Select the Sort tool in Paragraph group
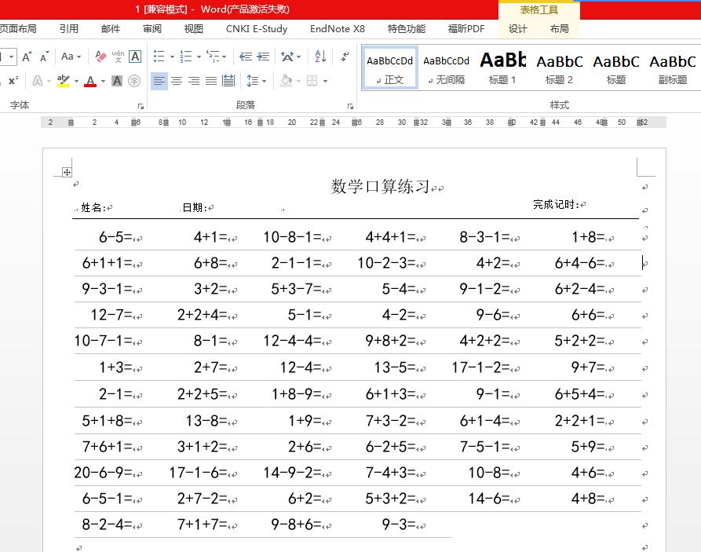Image resolution: width=701 pixels, height=552 pixels. (x=319, y=55)
